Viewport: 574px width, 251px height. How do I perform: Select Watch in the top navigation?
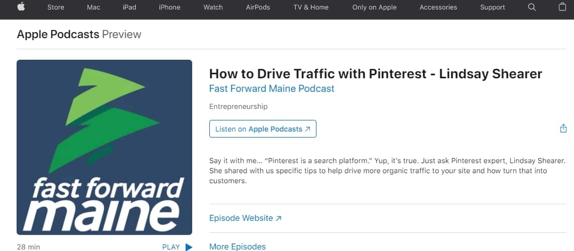click(x=213, y=7)
